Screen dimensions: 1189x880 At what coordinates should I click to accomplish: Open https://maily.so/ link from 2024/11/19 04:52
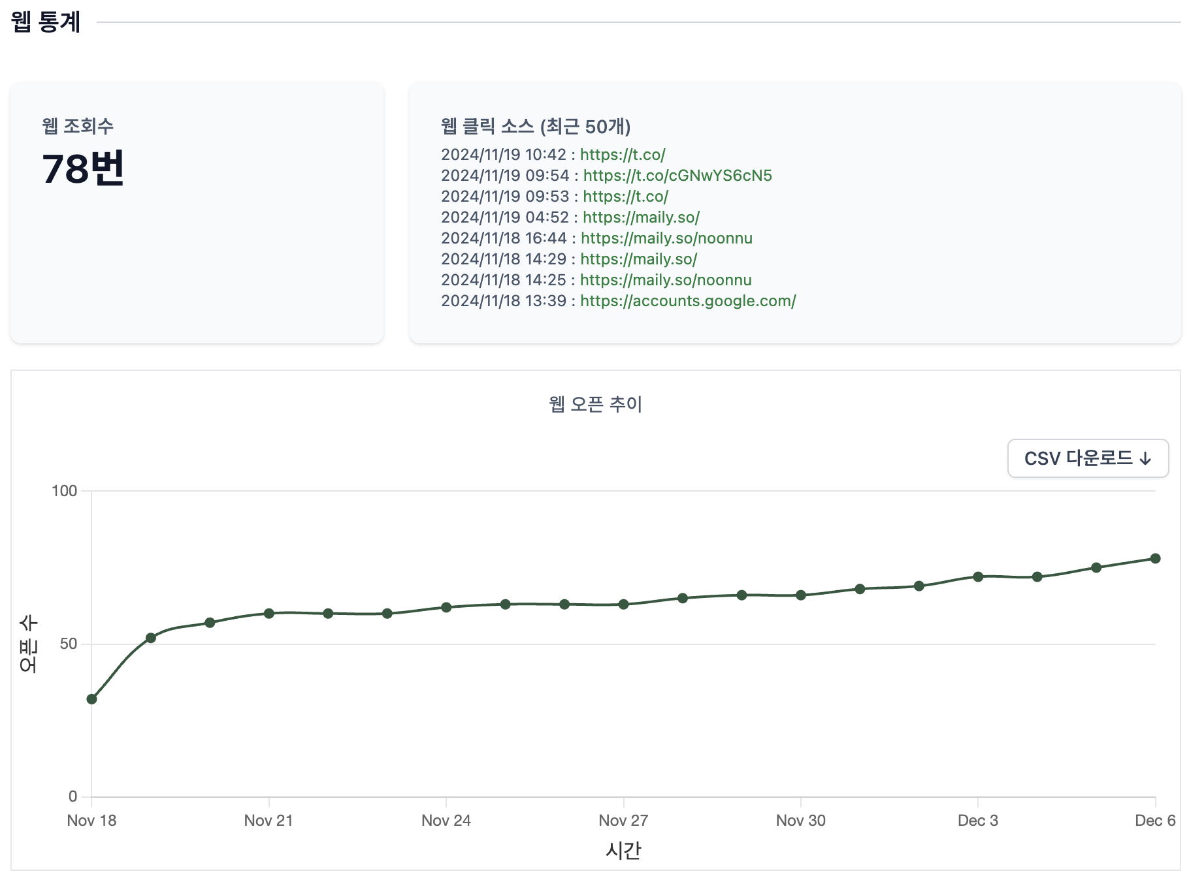click(641, 217)
